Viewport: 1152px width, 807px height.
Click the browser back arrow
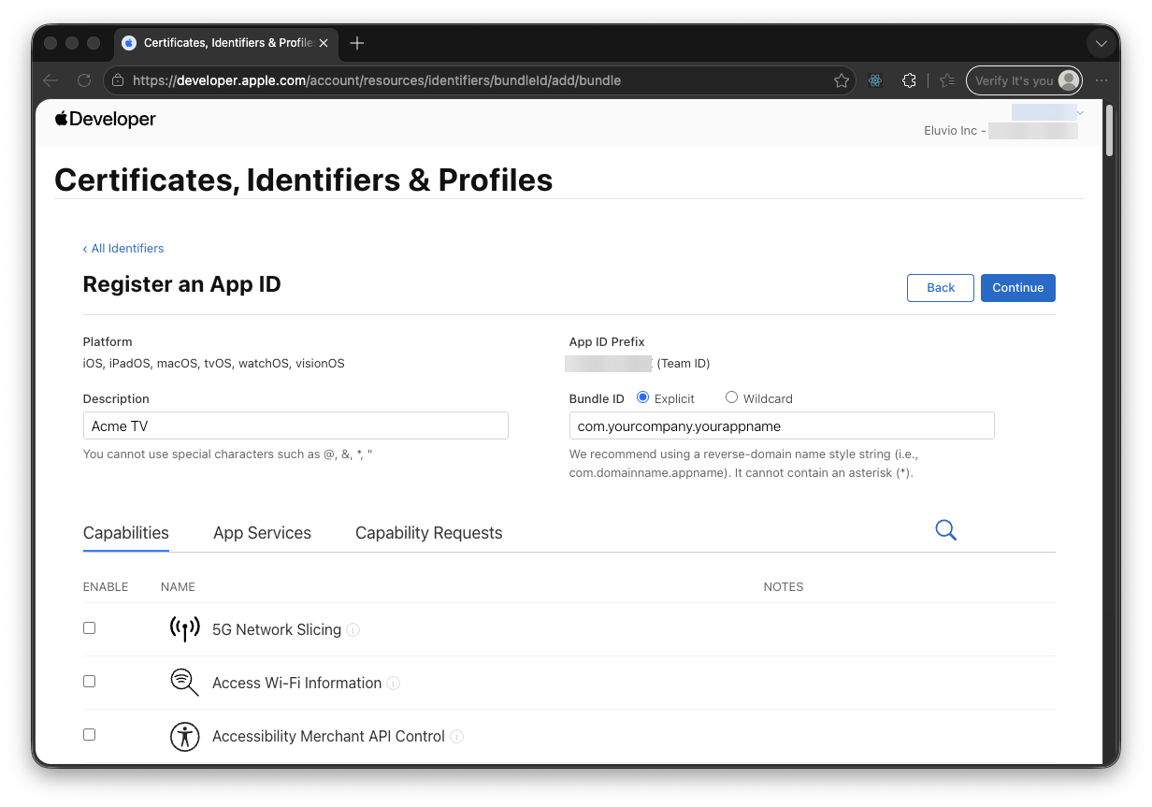click(50, 80)
